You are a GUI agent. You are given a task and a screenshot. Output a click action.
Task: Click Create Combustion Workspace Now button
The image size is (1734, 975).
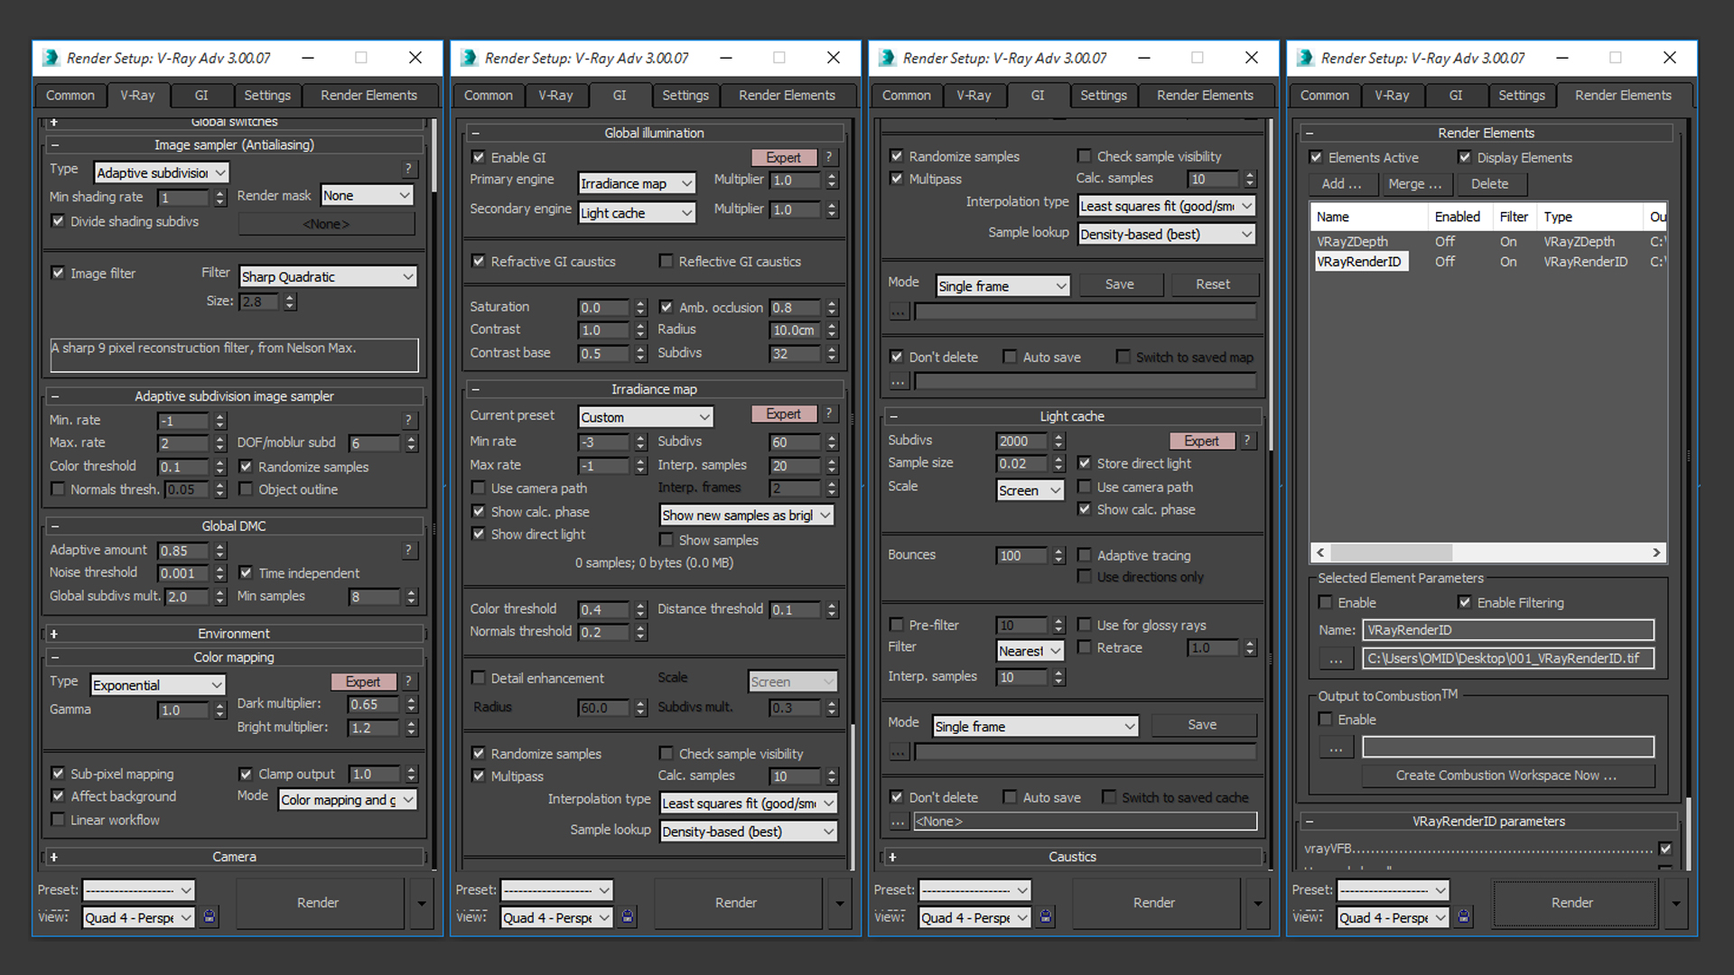coord(1506,775)
